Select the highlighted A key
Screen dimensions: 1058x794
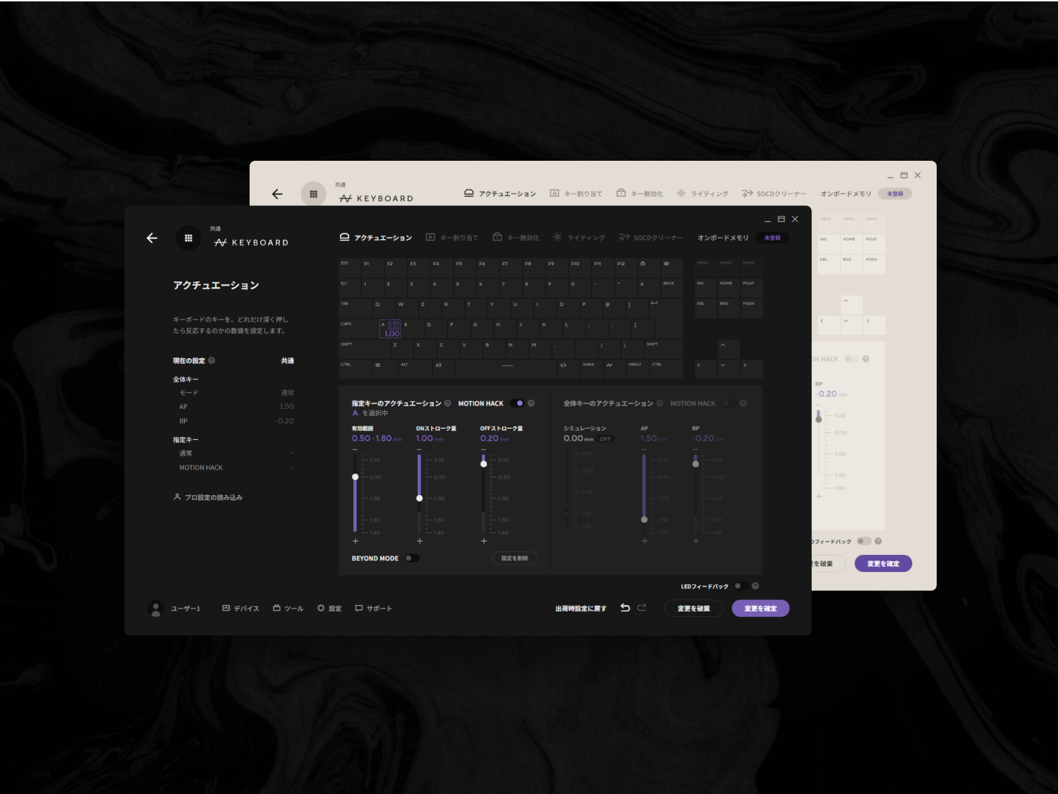[391, 329]
